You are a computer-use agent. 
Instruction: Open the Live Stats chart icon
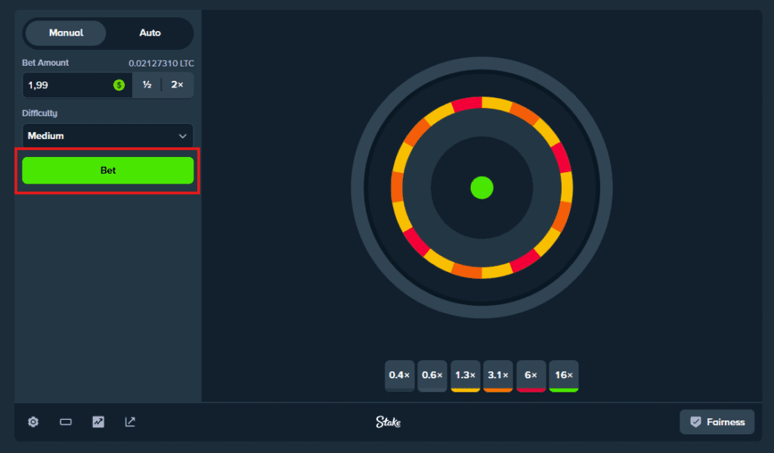click(x=98, y=422)
